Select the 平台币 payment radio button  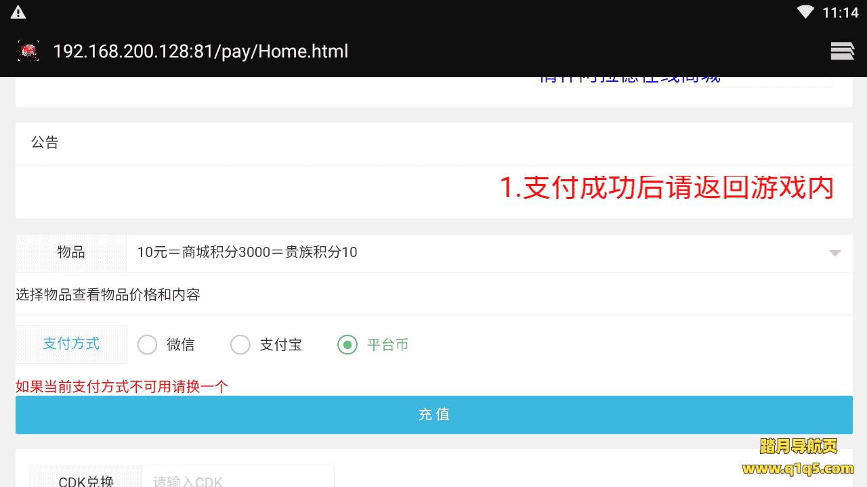click(x=347, y=345)
